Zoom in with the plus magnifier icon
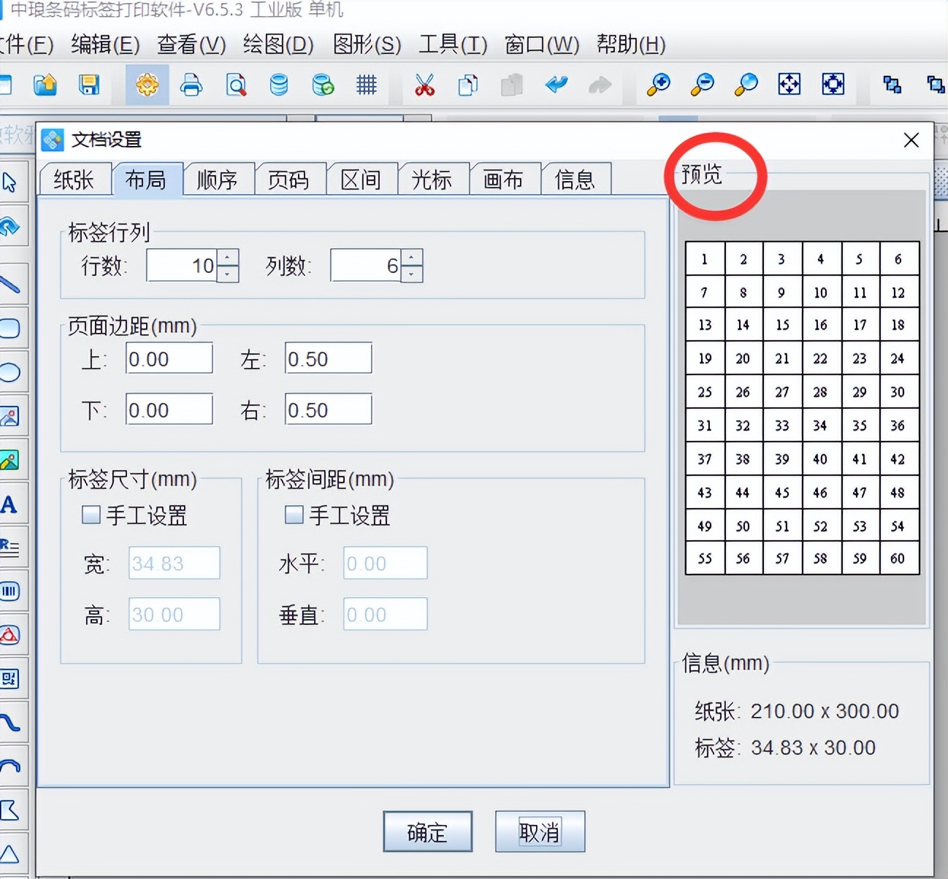 coord(659,85)
